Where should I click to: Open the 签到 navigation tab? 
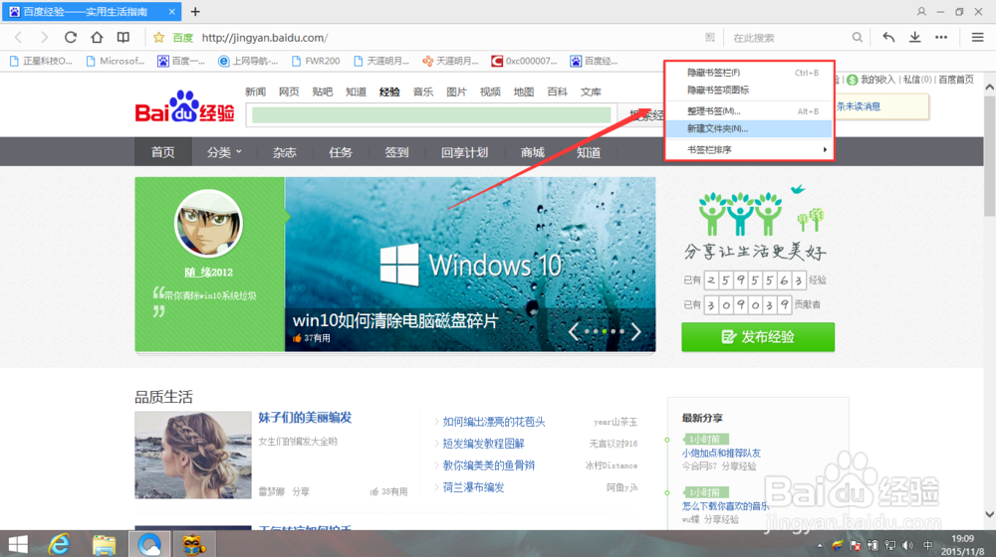point(396,152)
